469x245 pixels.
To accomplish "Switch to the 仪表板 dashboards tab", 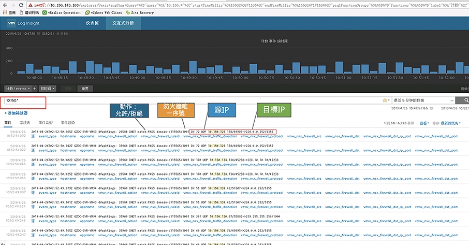I will point(92,23).
